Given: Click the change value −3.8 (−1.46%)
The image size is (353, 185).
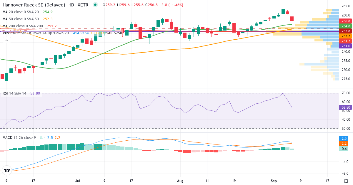Looking at the screenshot, I should click(171, 5).
